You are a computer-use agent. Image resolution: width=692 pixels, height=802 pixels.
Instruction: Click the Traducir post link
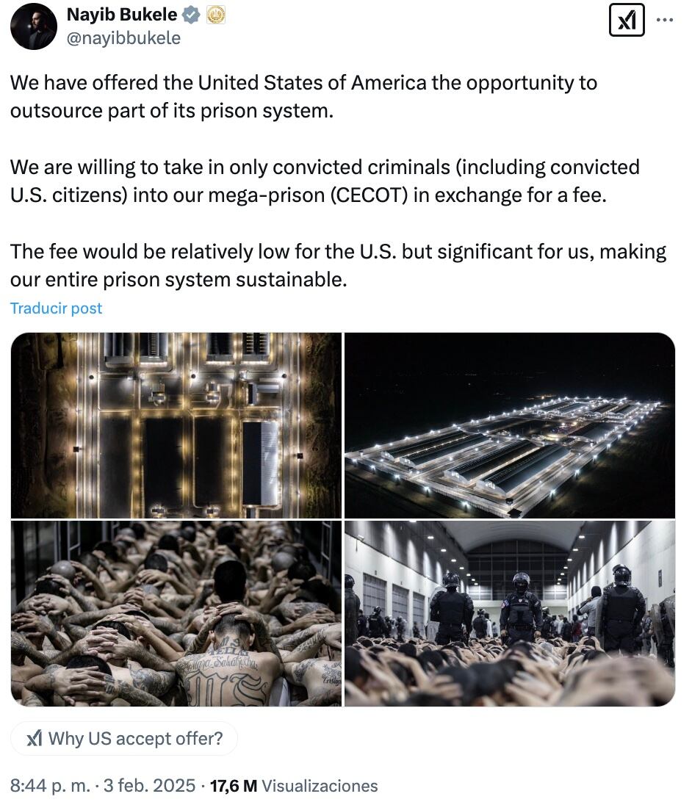tap(57, 308)
